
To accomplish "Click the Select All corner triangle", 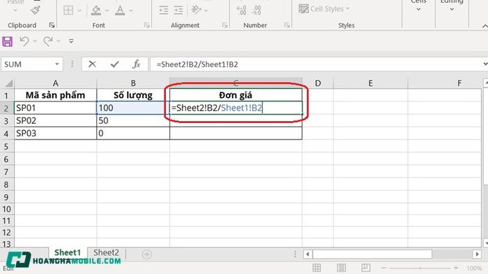I will tap(8, 83).
